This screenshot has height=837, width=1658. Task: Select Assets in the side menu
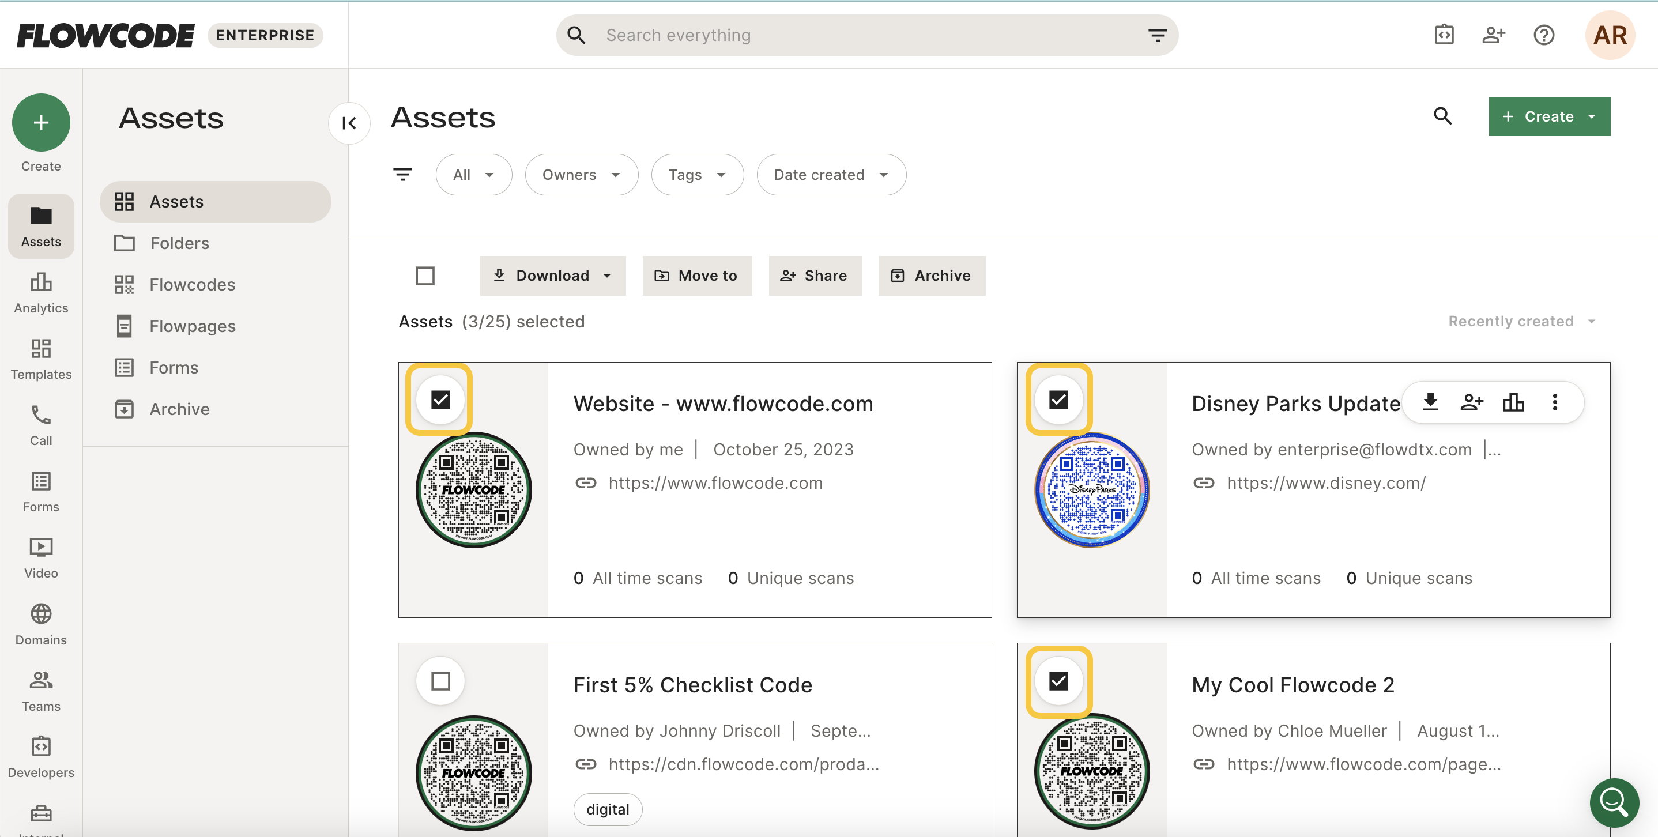tap(215, 201)
